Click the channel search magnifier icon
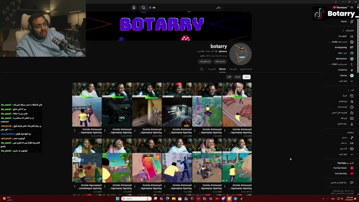 tap(202, 69)
